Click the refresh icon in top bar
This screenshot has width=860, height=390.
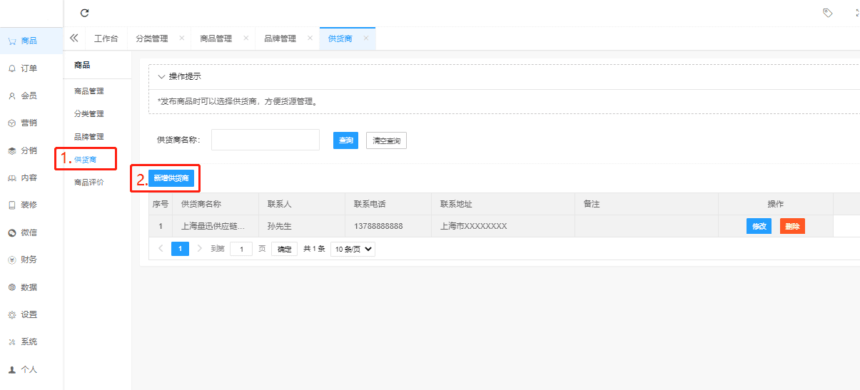click(x=85, y=13)
